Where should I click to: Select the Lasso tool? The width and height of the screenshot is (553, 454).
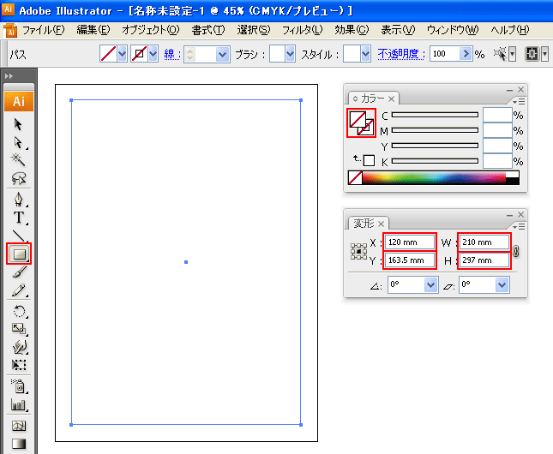pyautogui.click(x=19, y=178)
